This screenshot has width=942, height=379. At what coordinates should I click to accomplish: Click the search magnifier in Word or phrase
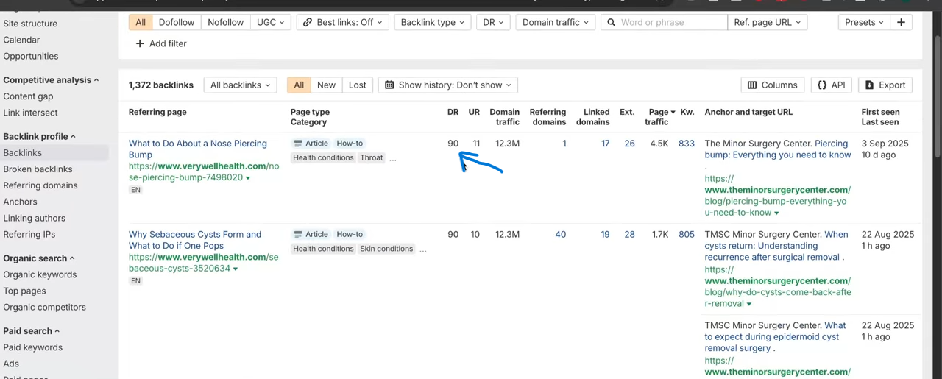pos(612,23)
